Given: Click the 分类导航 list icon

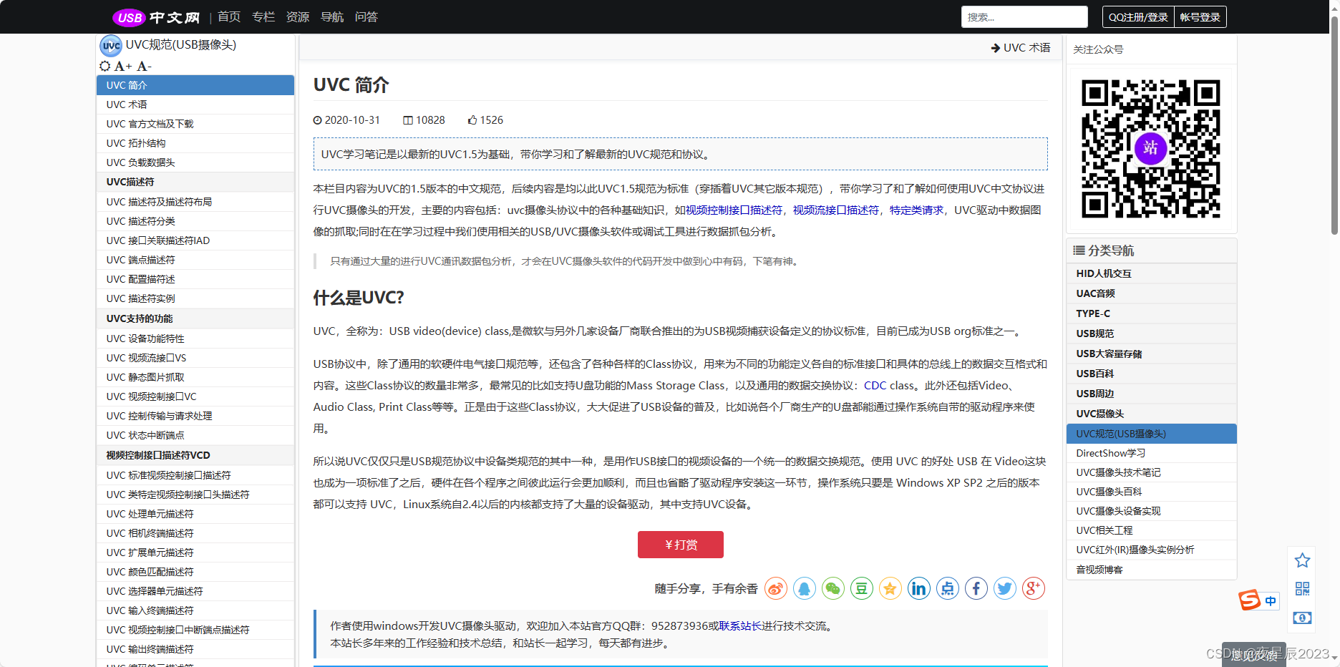Looking at the screenshot, I should coord(1079,250).
